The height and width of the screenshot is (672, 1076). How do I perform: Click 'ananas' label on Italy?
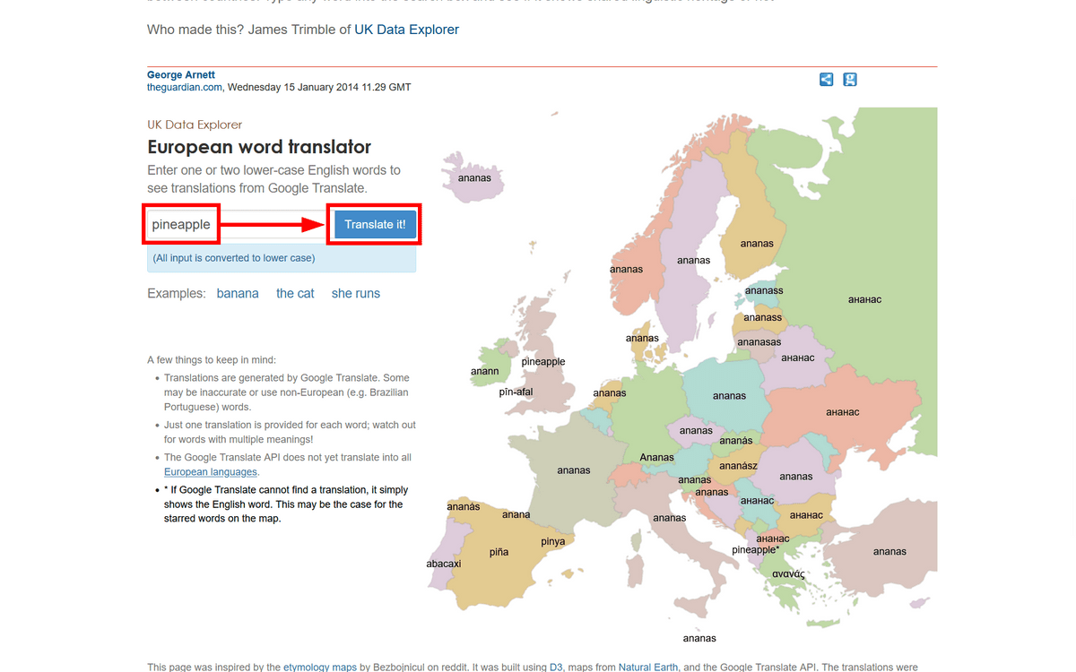tap(670, 519)
